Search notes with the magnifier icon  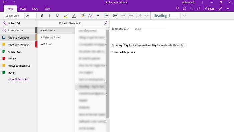click(106, 23)
